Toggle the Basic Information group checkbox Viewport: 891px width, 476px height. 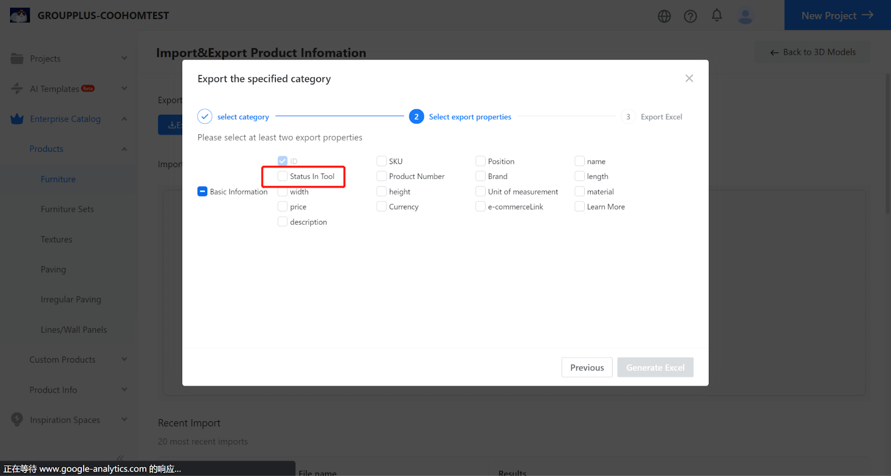(x=202, y=191)
